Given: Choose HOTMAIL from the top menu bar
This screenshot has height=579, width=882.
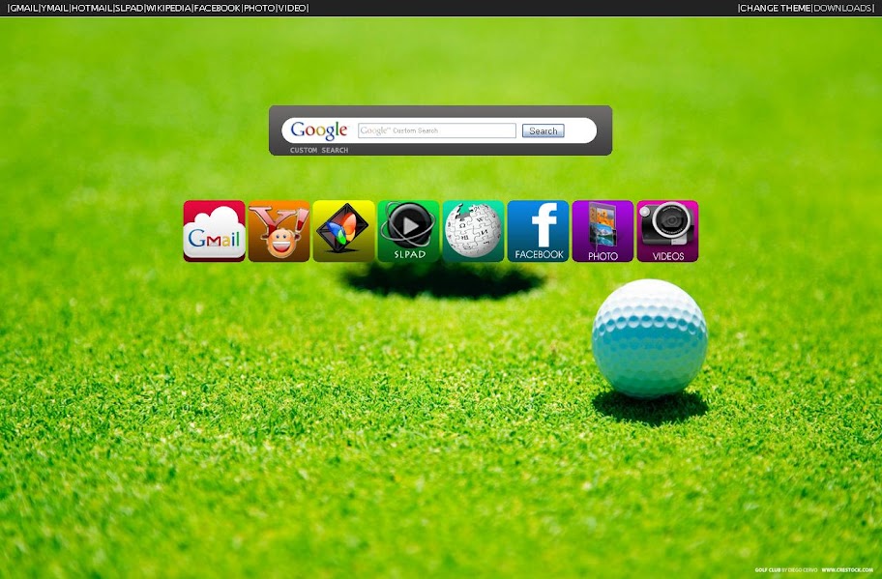Looking at the screenshot, I should tap(91, 8).
